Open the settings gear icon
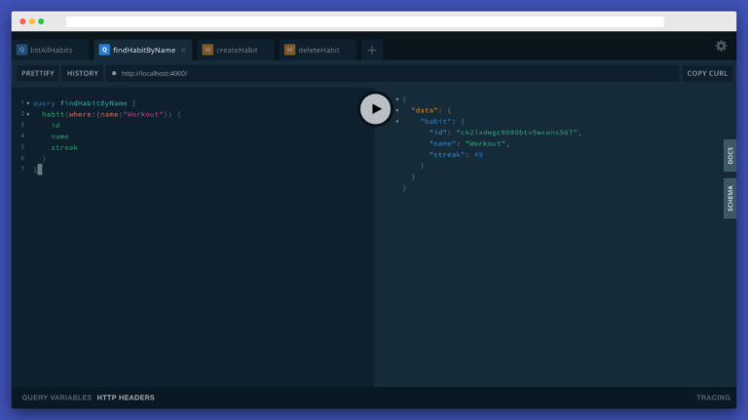This screenshot has width=748, height=420. (721, 46)
